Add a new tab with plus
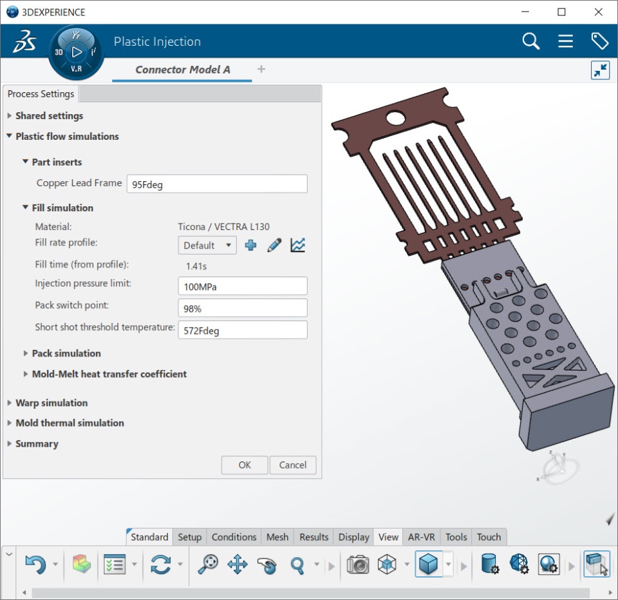Image resolution: width=618 pixels, height=600 pixels. (261, 69)
